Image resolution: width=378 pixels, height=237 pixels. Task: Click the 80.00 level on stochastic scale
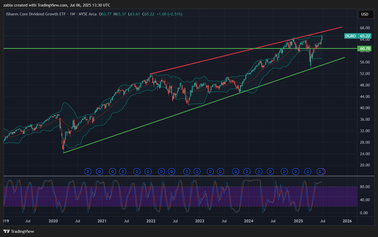(365, 187)
